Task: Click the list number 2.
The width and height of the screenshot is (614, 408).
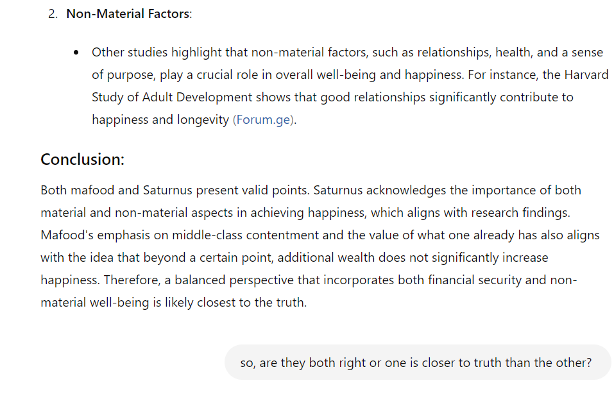Action: [53, 13]
